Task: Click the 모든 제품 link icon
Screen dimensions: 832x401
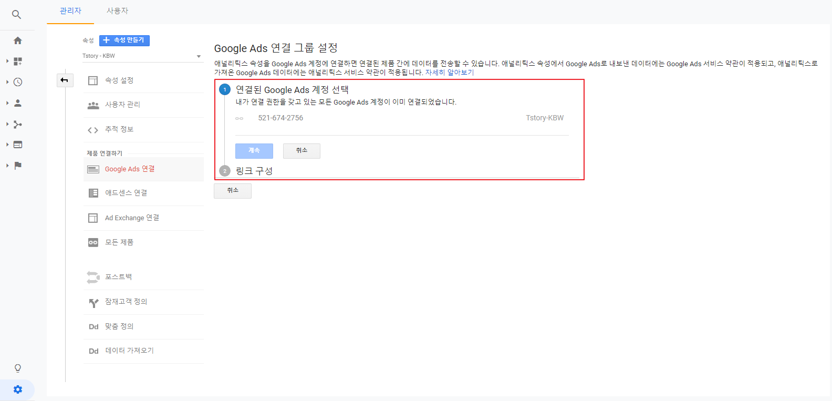Action: pyautogui.click(x=93, y=242)
